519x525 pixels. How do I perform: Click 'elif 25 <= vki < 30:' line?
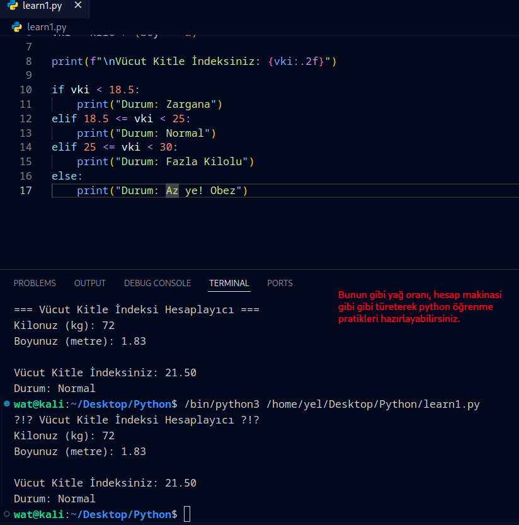[x=115, y=147]
